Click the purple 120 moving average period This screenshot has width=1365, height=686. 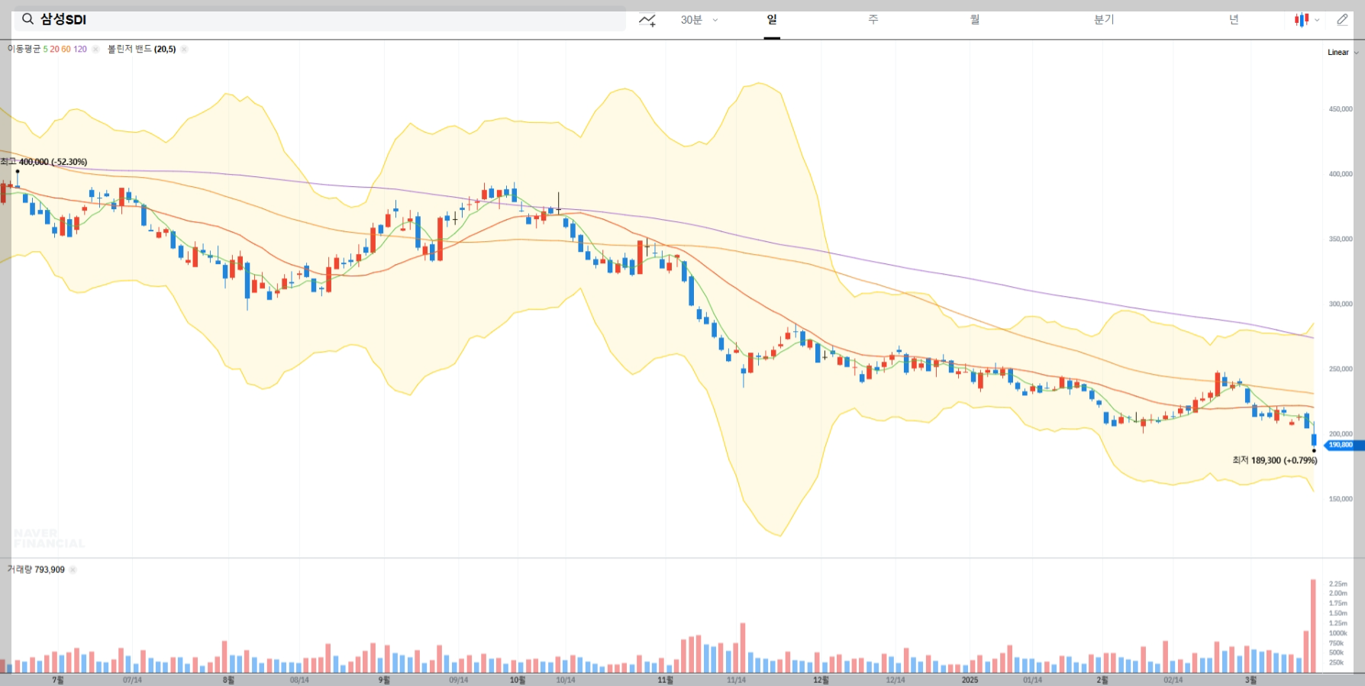[80, 49]
